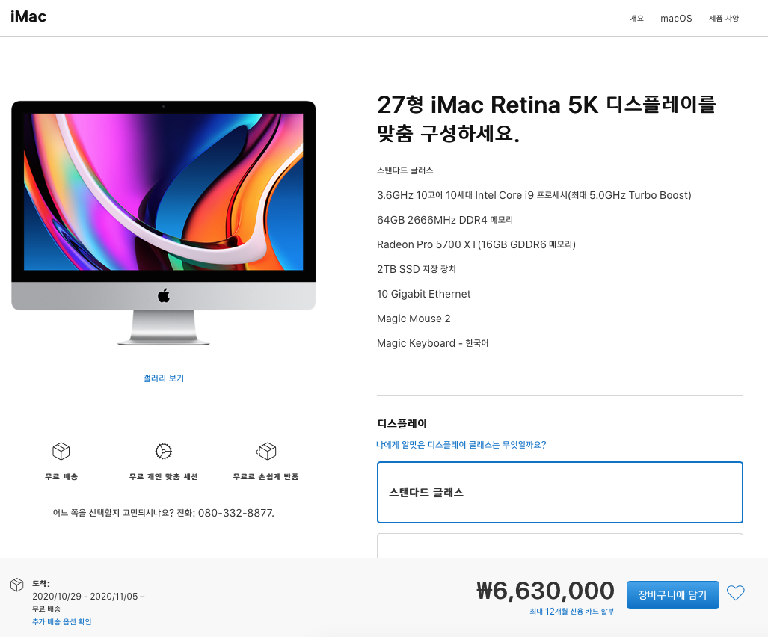Screen dimensions: 768x637
Task: Add to favorites with the heart icon
Action: click(x=735, y=593)
